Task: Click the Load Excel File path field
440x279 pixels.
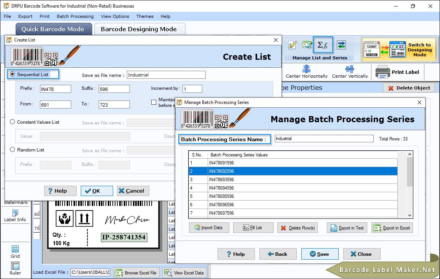Action: (90, 272)
